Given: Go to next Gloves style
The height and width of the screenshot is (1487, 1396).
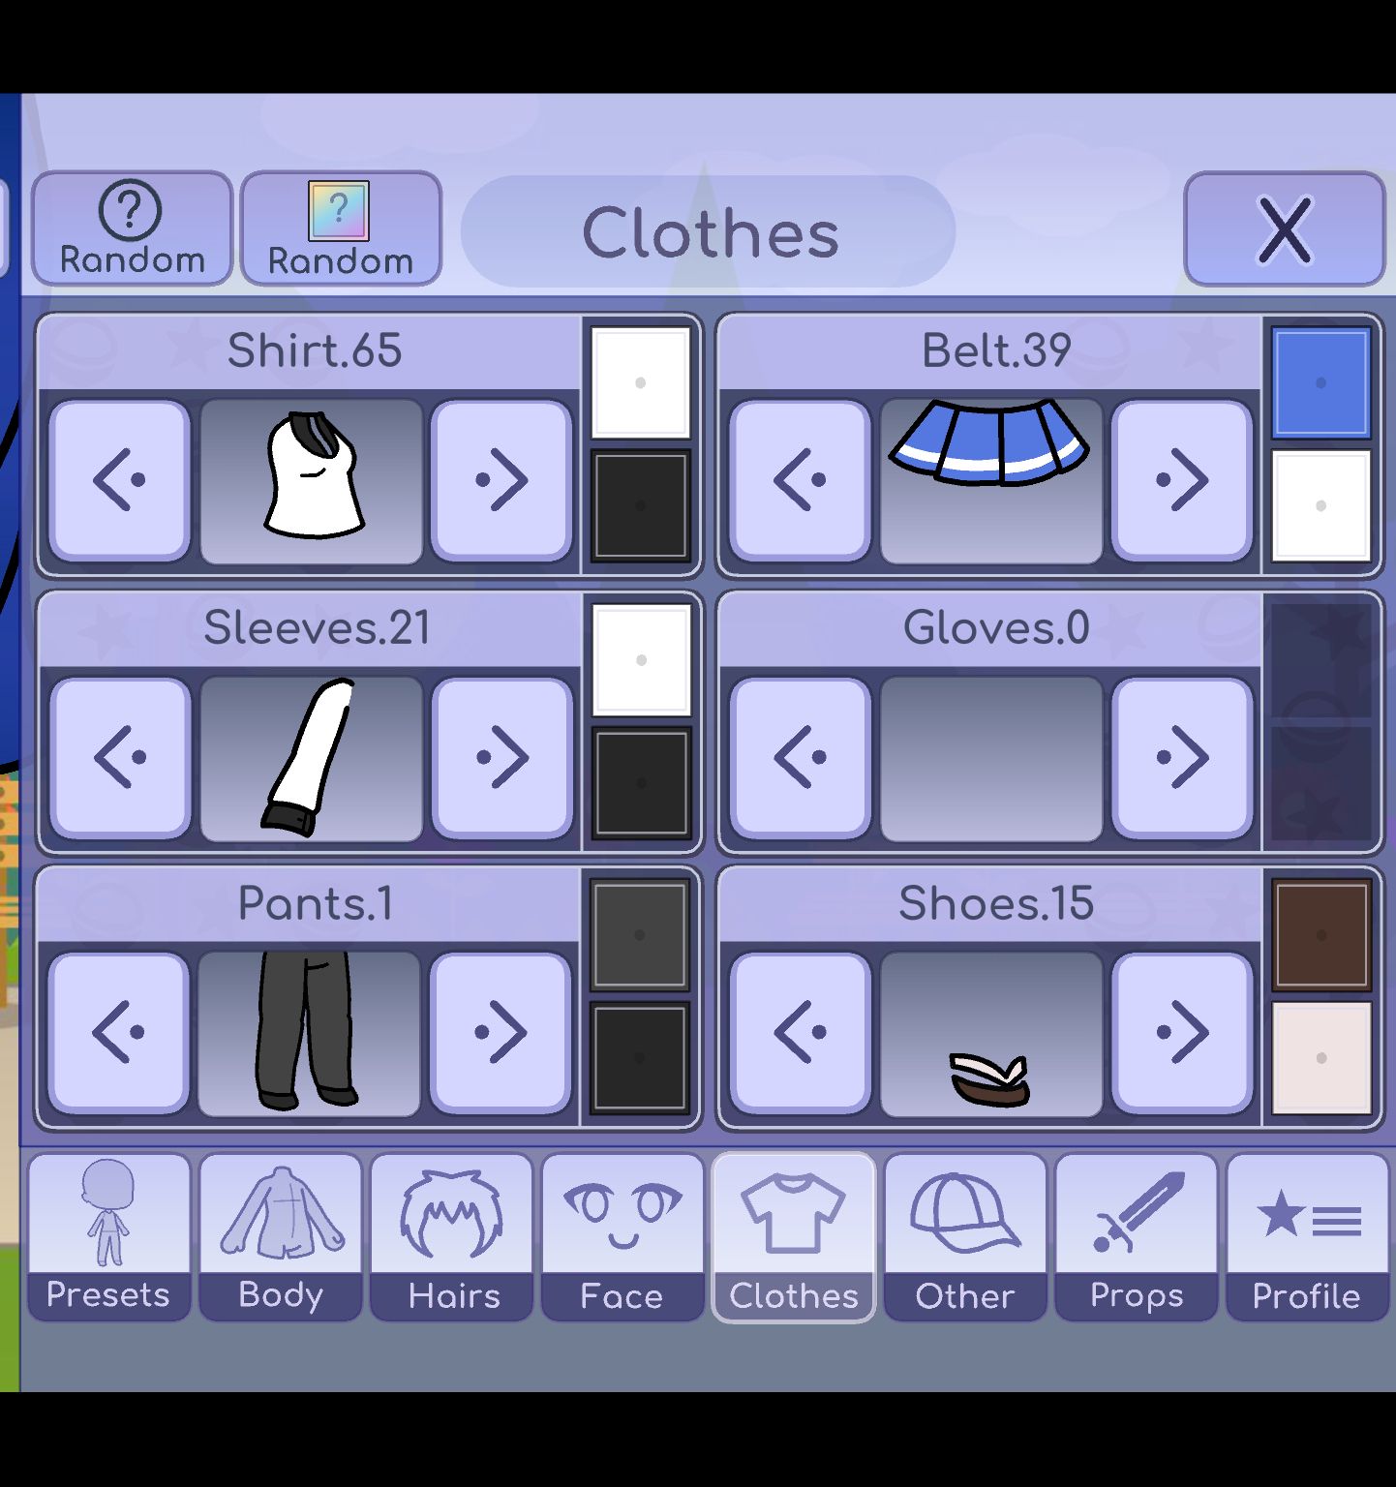Looking at the screenshot, I should tap(1182, 756).
